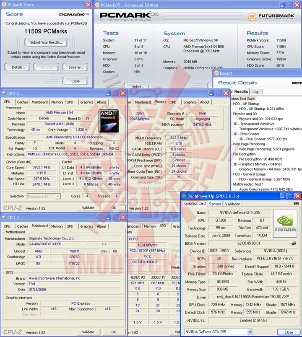Click Select button in PCMark05 Tests
Viewport: 302px width, 337px height.
tap(138, 86)
